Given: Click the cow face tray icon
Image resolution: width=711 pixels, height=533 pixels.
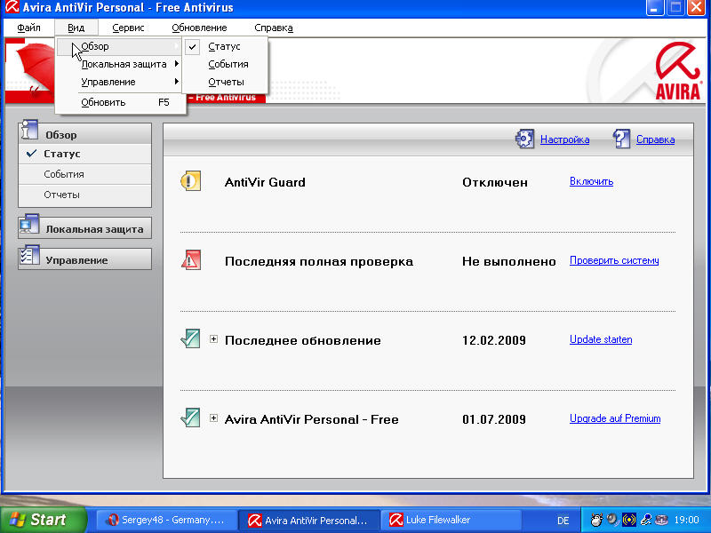Looking at the screenshot, I should pos(596,520).
